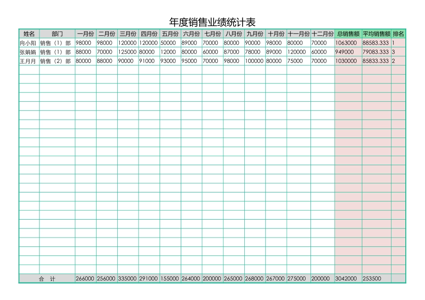Click 向小阳's rank cell 1

pos(399,43)
